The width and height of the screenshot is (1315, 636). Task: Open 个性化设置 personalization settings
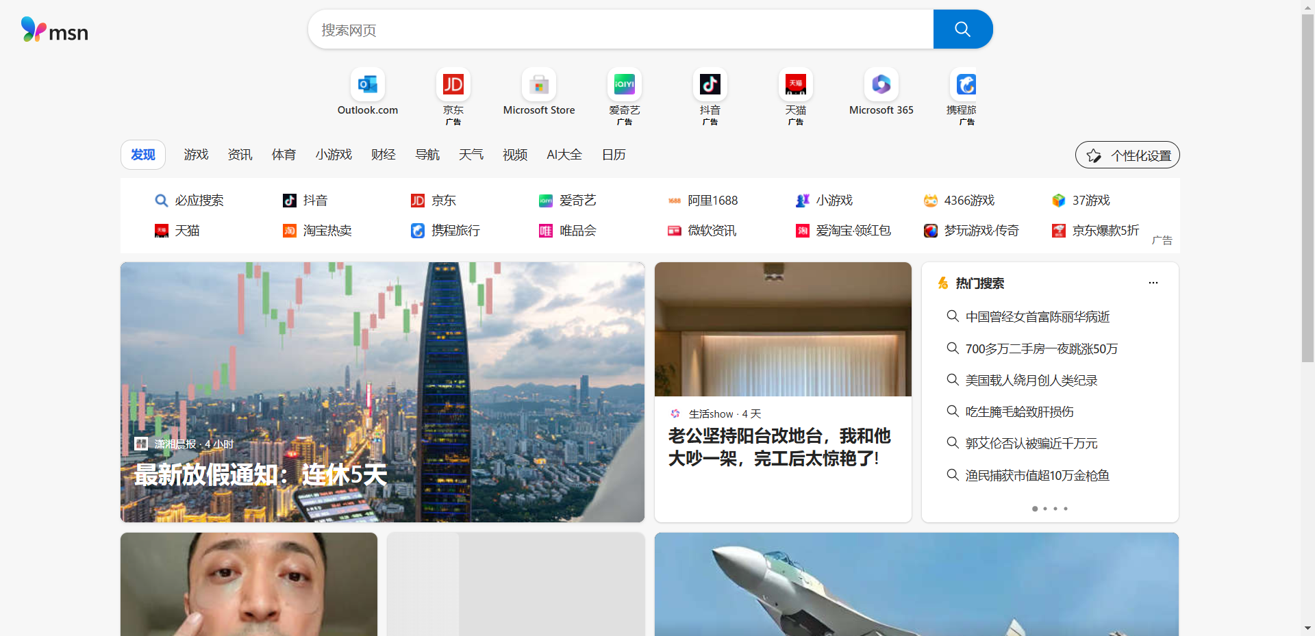click(x=1127, y=155)
